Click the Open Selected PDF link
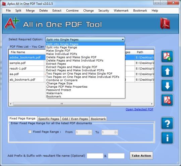Viewport: 181px width, 166px height. pos(139,109)
